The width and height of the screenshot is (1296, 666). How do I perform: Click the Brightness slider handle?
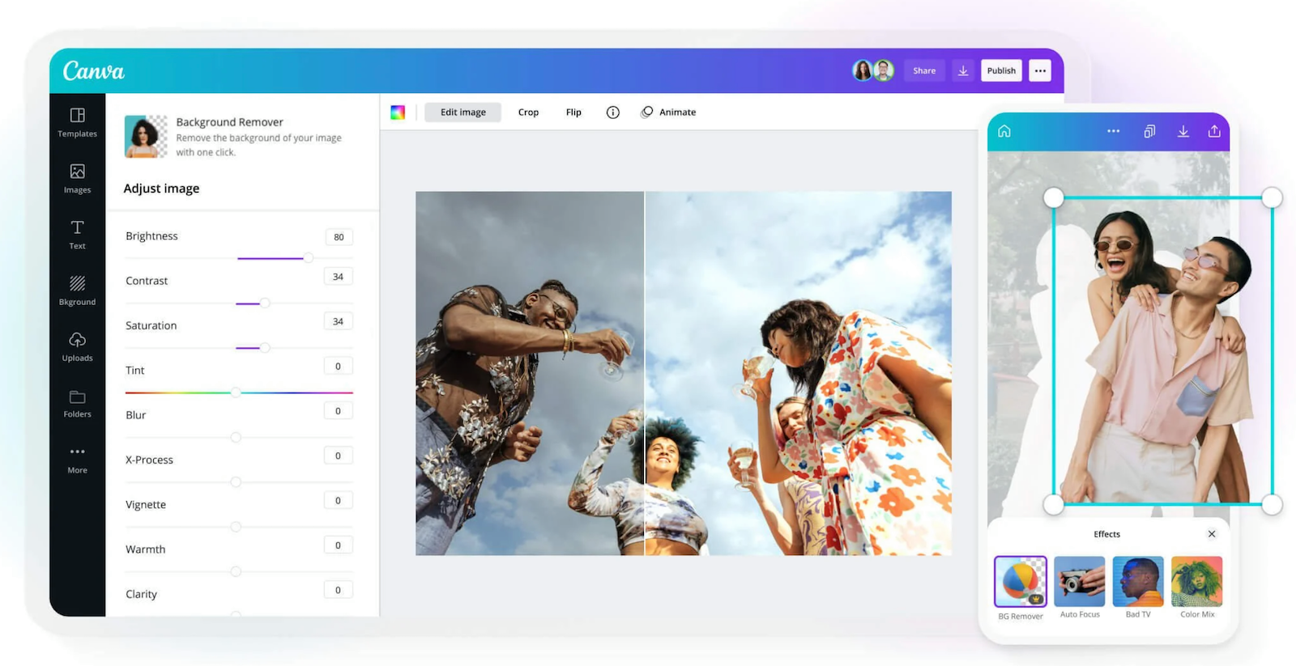tap(309, 258)
